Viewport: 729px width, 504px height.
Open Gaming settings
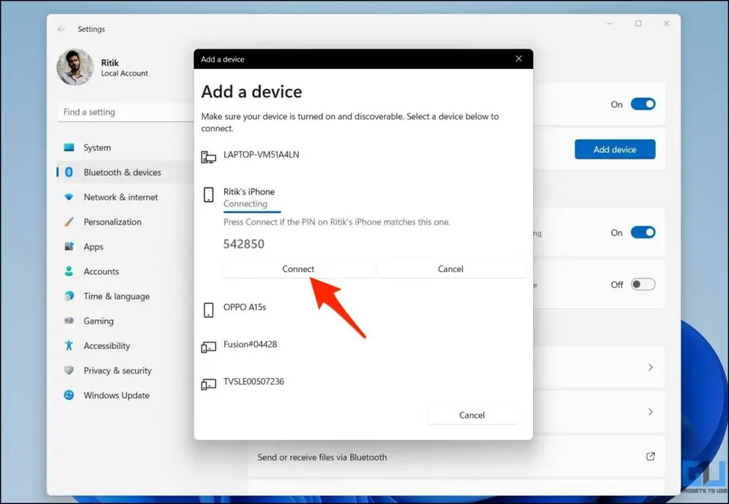pos(98,321)
